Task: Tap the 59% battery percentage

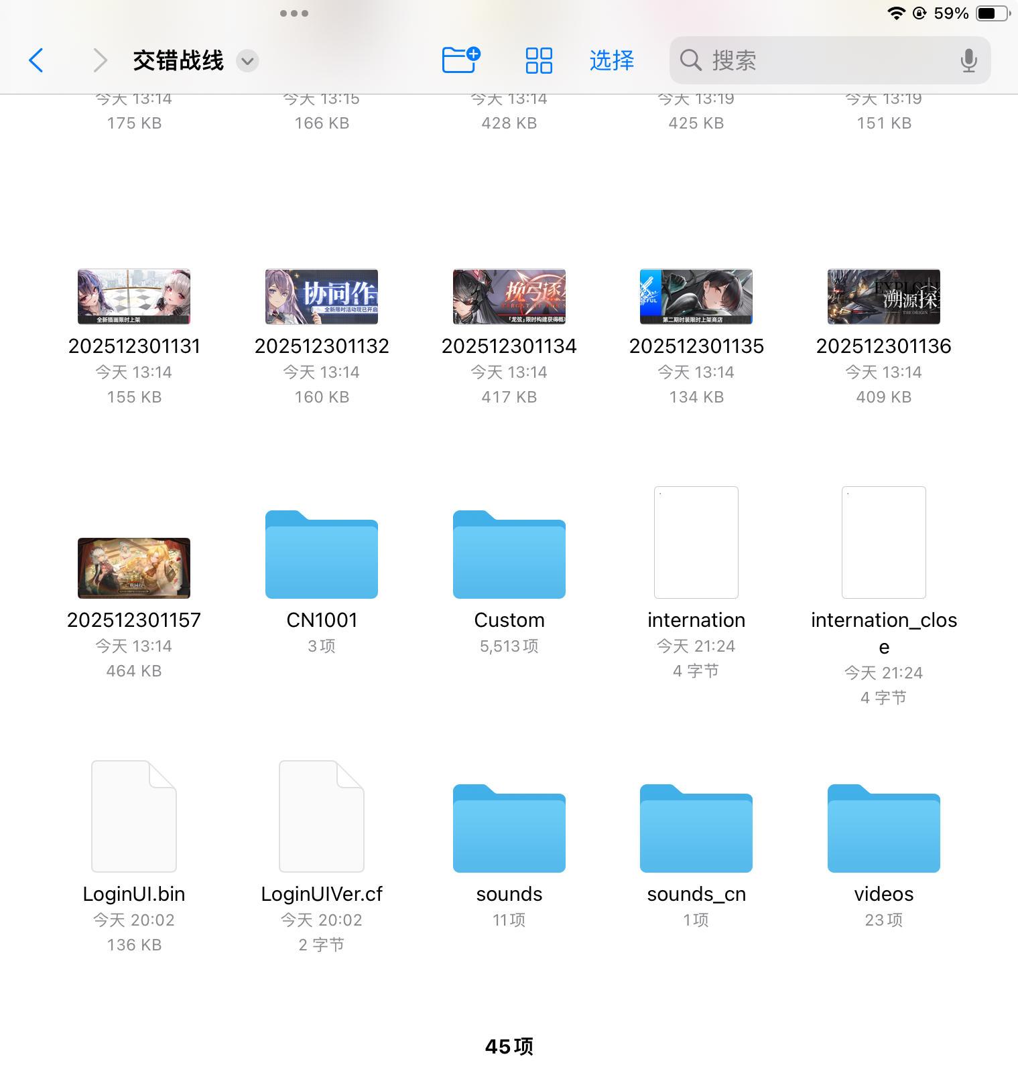Action: [951, 13]
